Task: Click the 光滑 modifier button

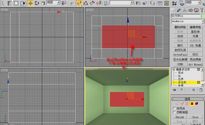Action: tap(195, 36)
